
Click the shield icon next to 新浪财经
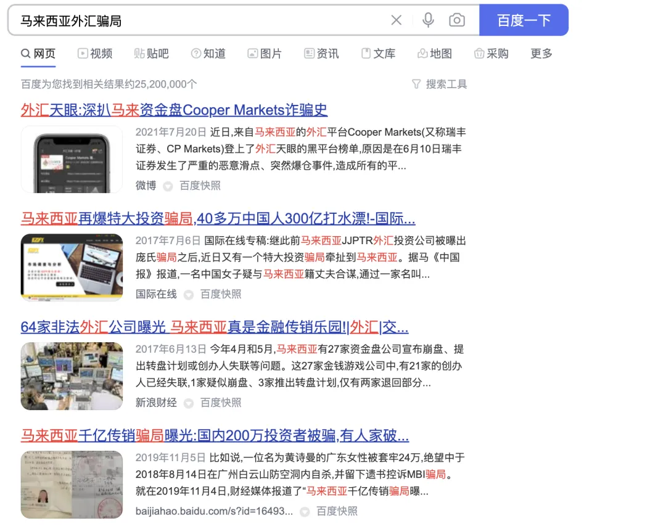click(x=189, y=403)
